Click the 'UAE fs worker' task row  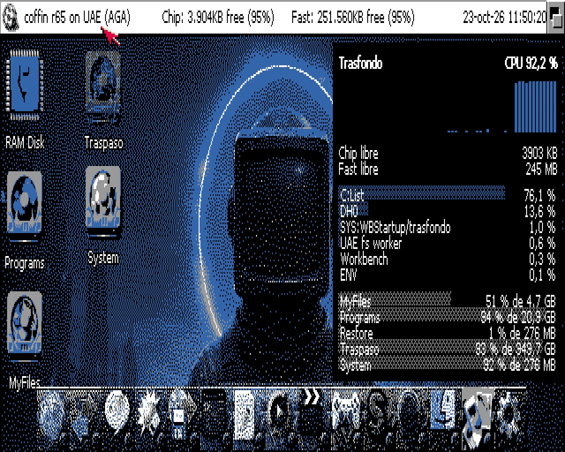(x=448, y=243)
